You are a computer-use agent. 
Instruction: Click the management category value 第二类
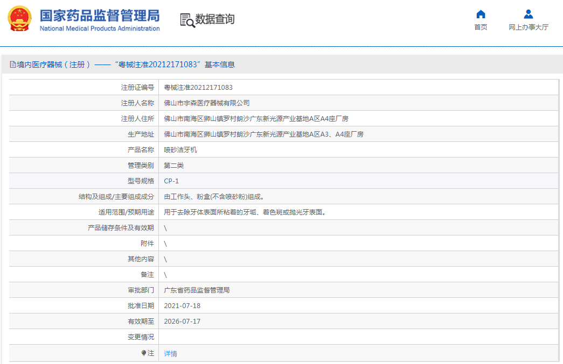[173, 166]
